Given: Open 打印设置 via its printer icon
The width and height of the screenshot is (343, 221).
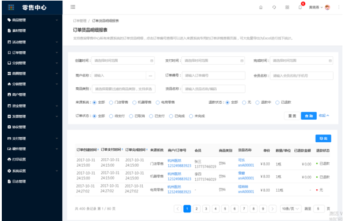Looking at the screenshot, I should 9,159.
